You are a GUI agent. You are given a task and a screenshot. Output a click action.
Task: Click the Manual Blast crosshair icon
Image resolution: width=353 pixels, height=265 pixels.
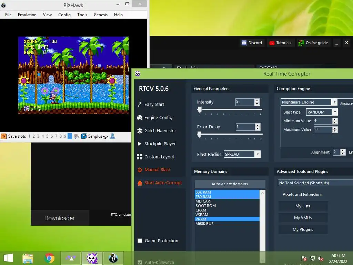(140, 170)
